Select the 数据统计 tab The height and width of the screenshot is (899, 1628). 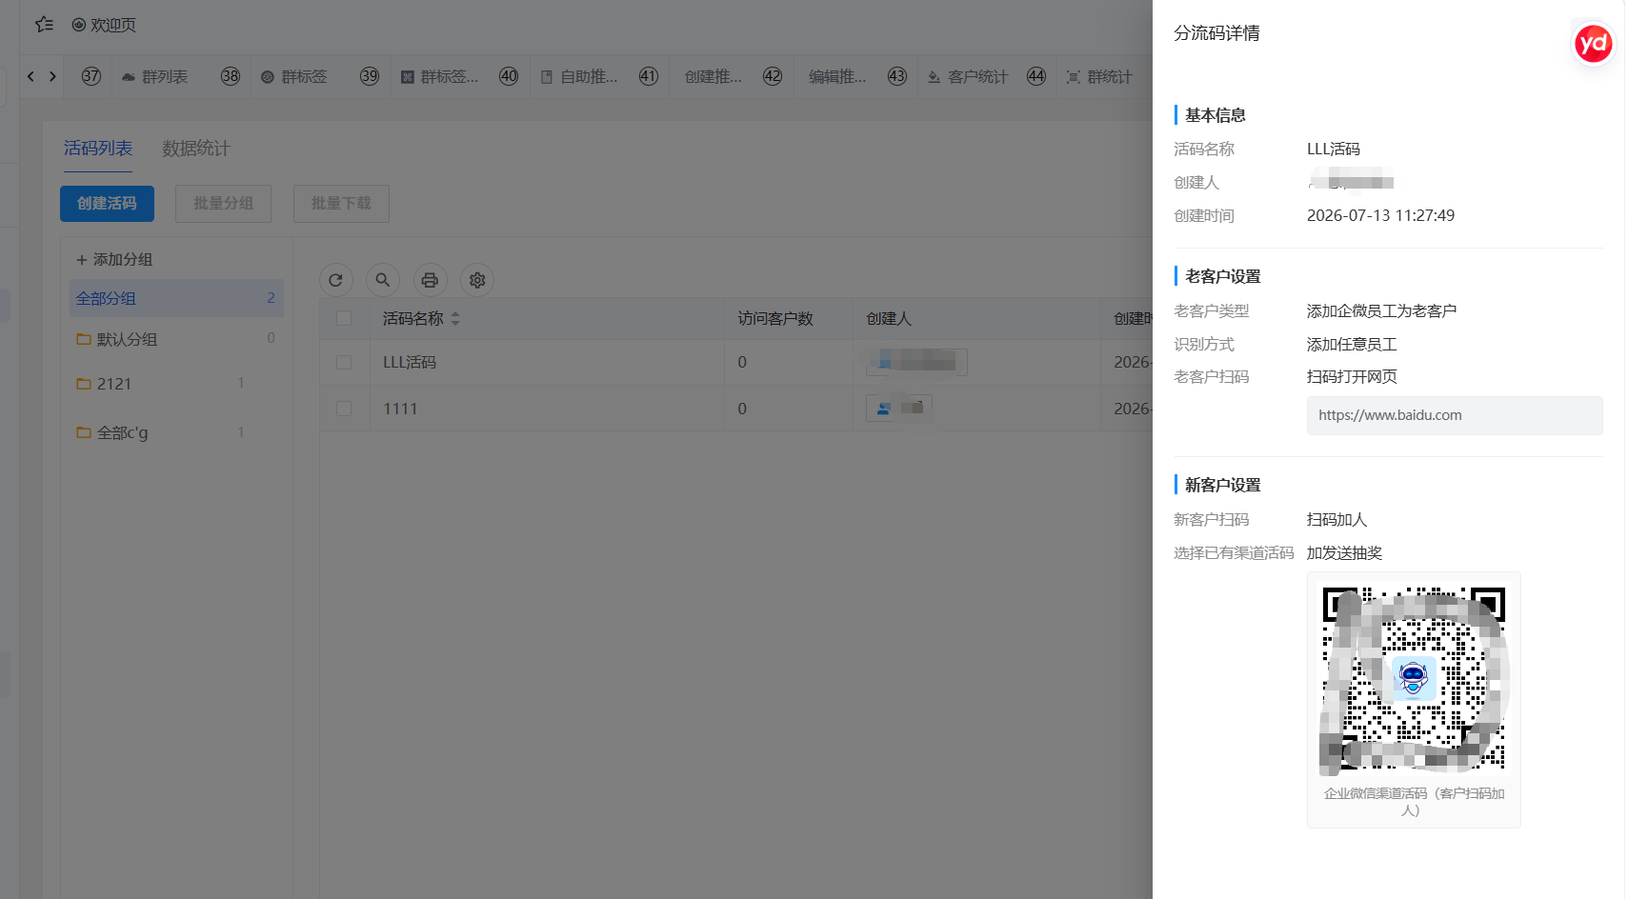(x=196, y=149)
